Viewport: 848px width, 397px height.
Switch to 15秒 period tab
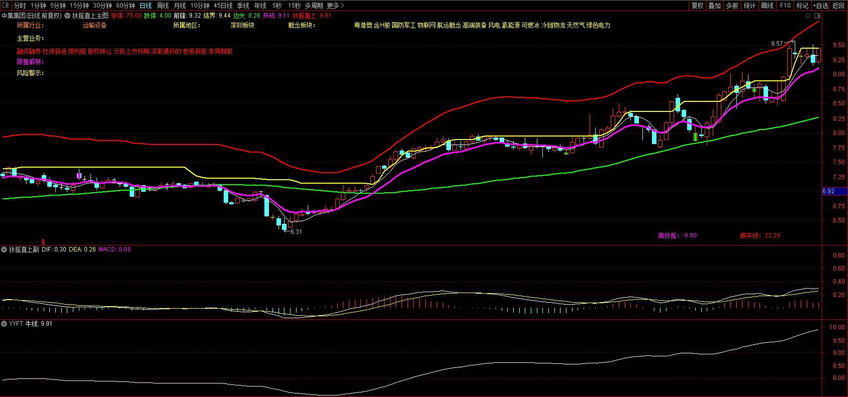(294, 6)
